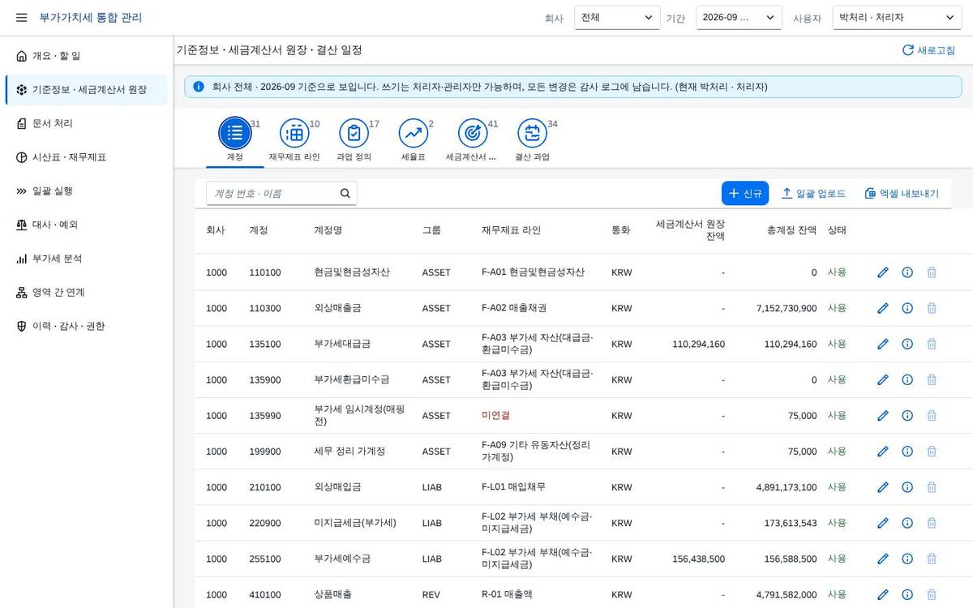The height and width of the screenshot is (608, 973).
Task: Click the 재무제표 라인 column header
Action: [x=511, y=230]
